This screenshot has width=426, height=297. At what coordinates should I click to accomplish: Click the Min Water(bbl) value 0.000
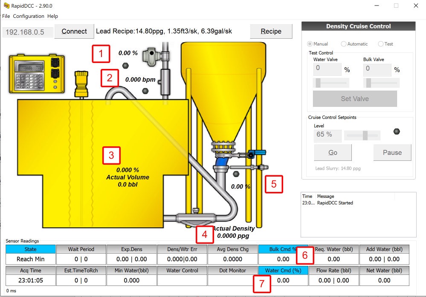131,280
